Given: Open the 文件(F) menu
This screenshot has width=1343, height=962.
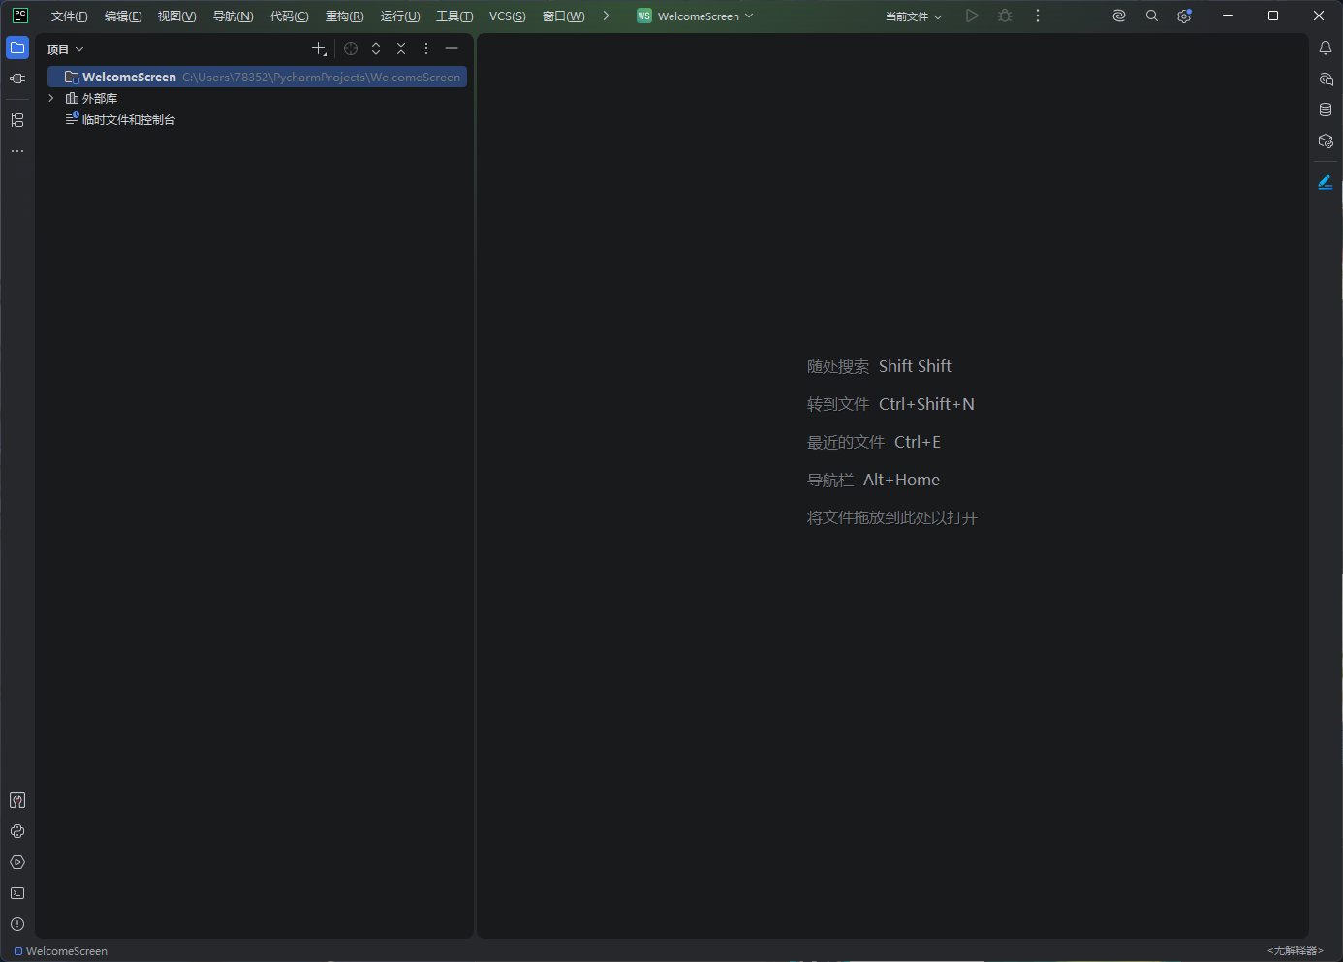Looking at the screenshot, I should point(70,16).
